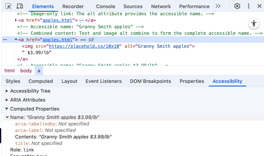The height and width of the screenshot is (156, 264).
Task: Expand the ARIA Attributes section
Action: point(7,100)
